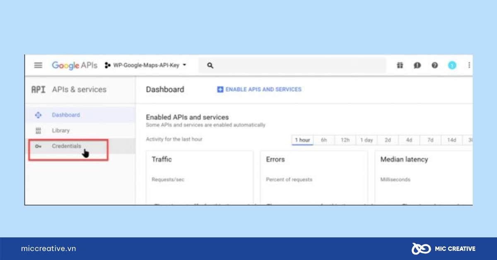Open Library in the sidebar

[x=80, y=130]
